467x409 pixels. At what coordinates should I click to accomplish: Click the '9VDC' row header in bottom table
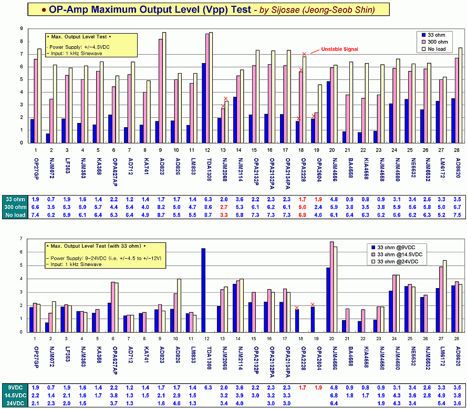click(x=15, y=387)
